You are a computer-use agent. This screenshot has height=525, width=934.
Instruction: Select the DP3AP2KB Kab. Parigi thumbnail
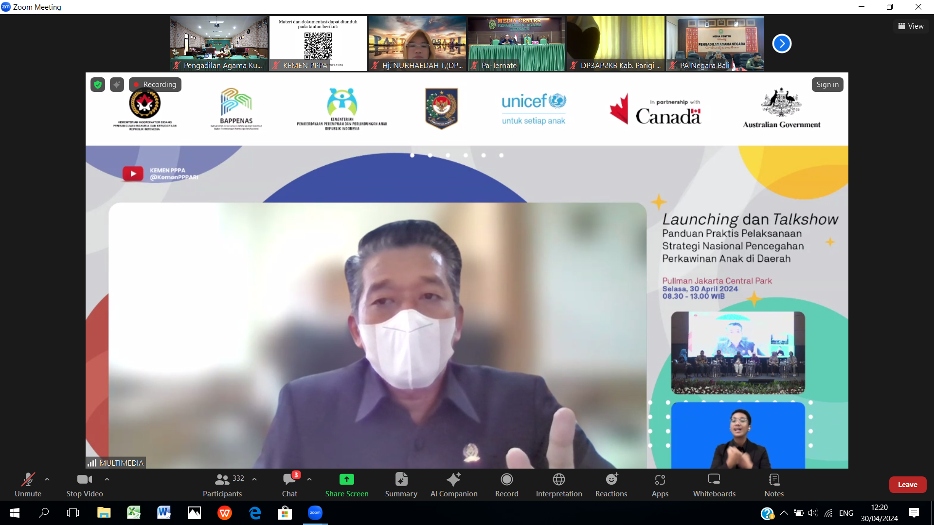point(616,44)
